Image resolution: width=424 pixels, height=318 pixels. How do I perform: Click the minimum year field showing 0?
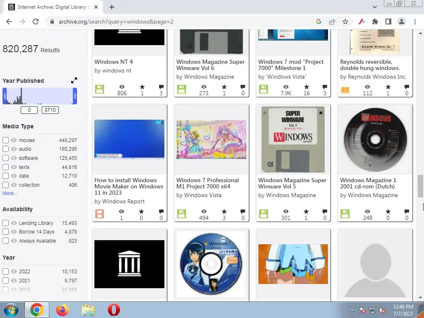click(x=29, y=110)
